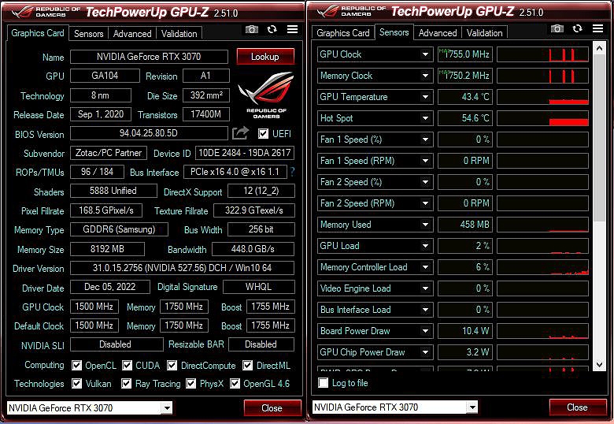
Task: Enable the Log to file checkbox
Action: 323,383
